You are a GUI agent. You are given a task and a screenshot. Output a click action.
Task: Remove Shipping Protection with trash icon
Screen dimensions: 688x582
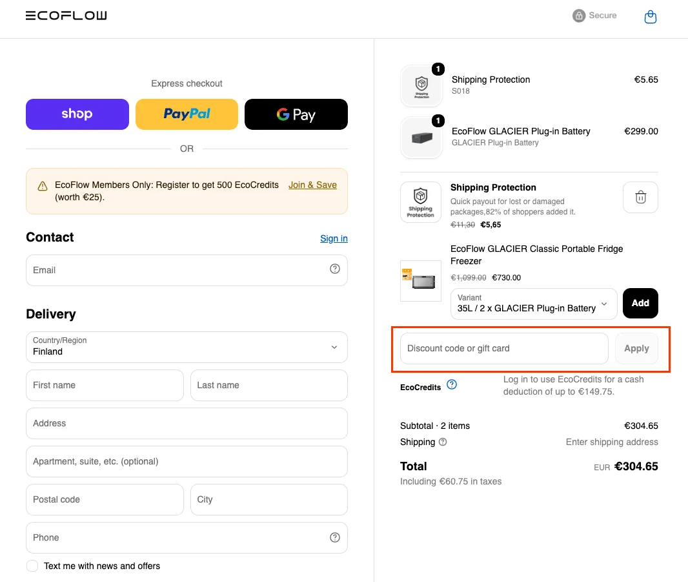[x=640, y=197]
